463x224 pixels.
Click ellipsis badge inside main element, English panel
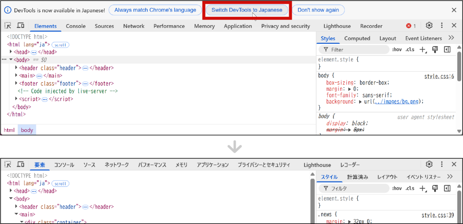39,76
